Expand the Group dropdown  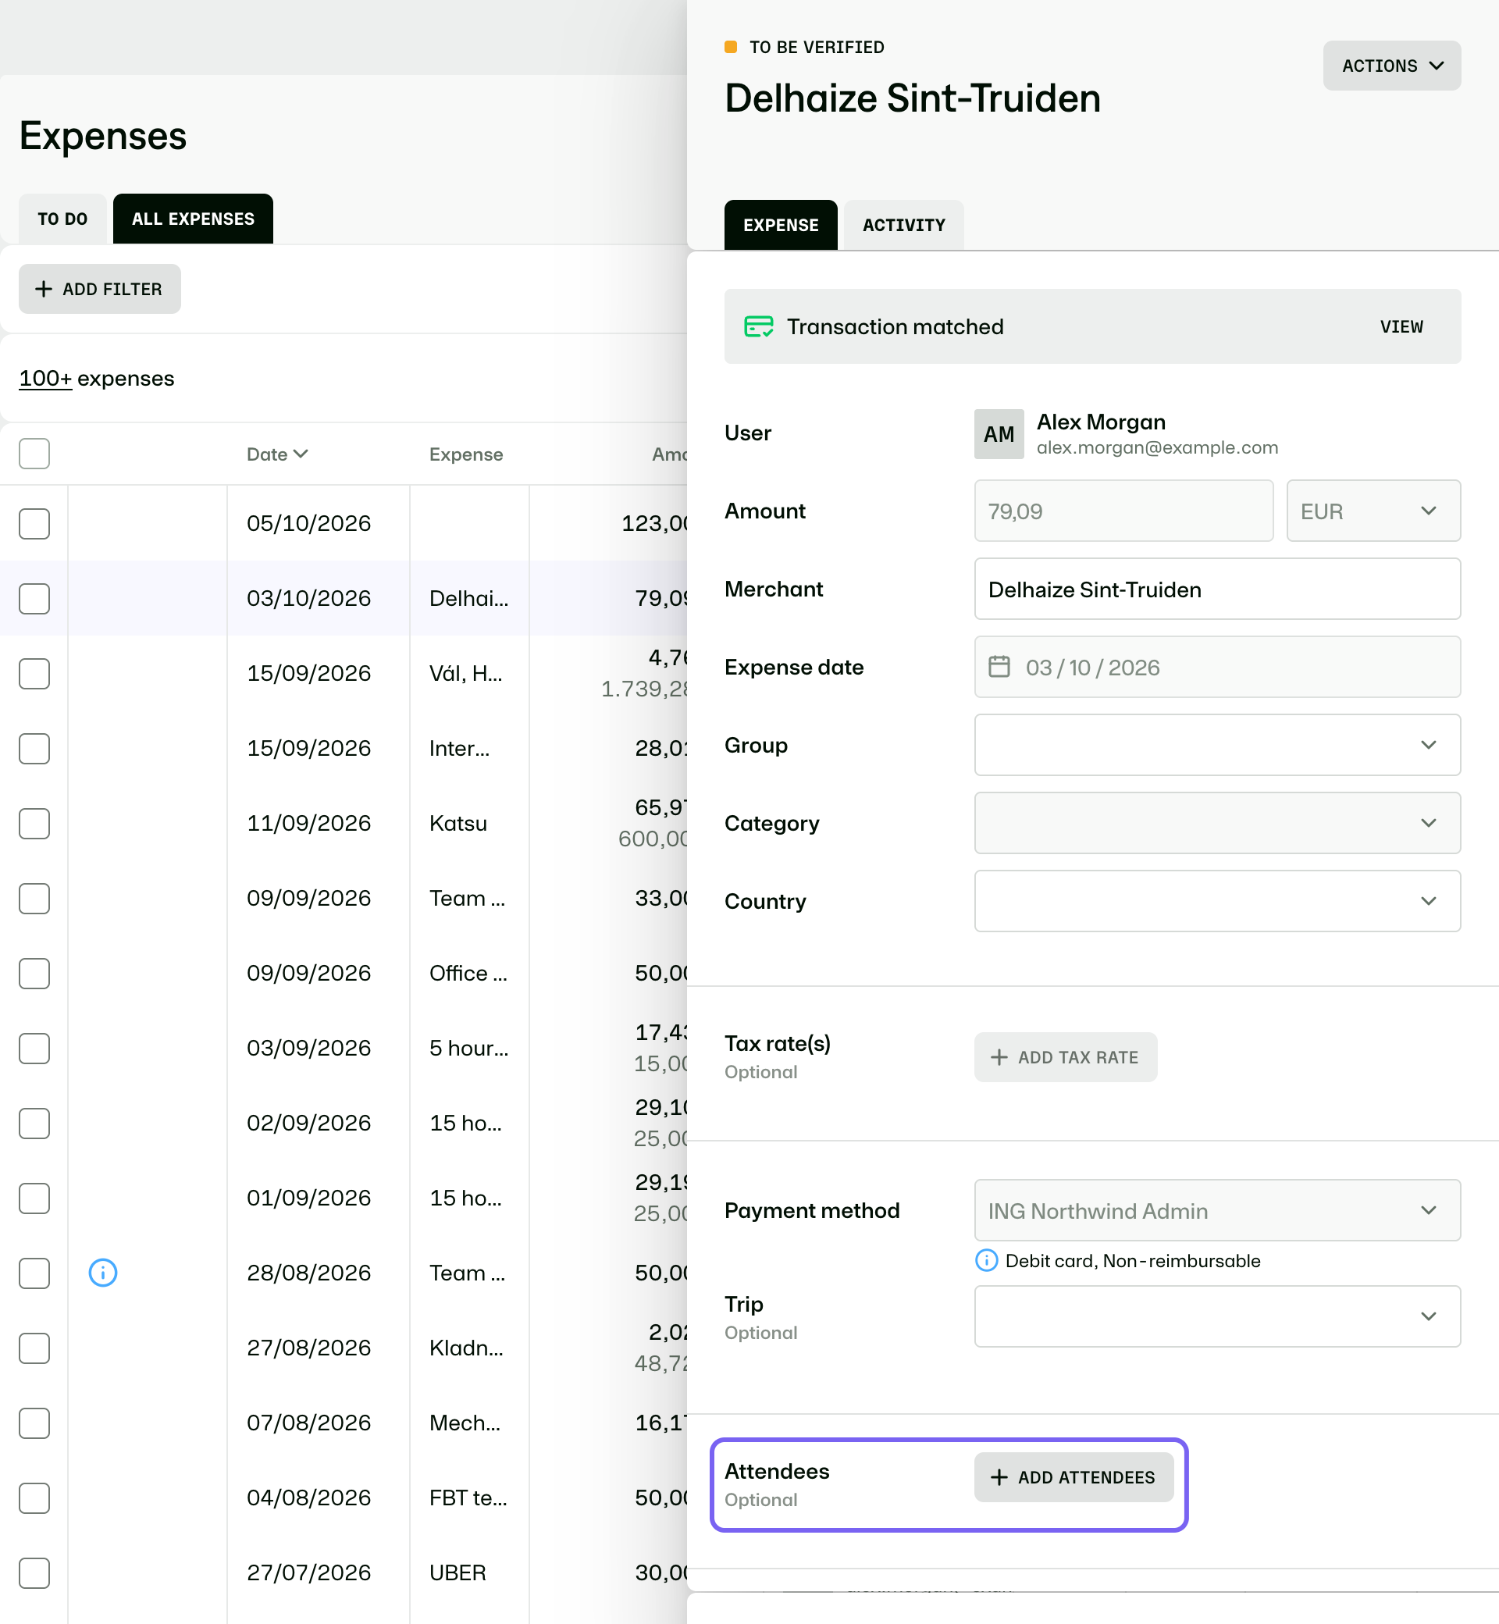[1216, 745]
